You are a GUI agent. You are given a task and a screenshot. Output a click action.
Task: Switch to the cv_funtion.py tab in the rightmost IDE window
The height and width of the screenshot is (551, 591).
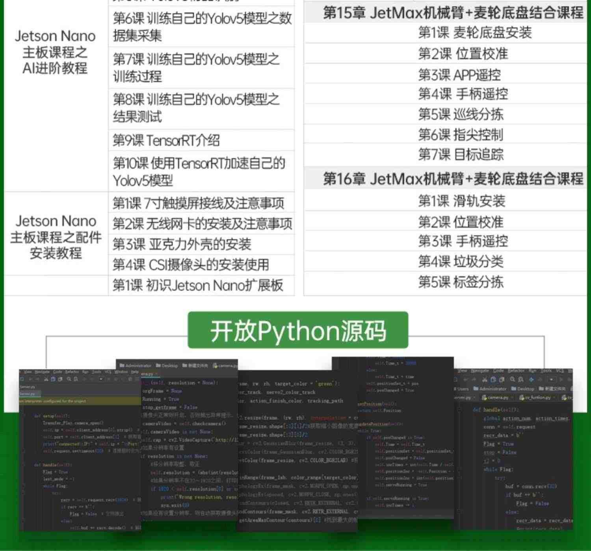coord(537,398)
